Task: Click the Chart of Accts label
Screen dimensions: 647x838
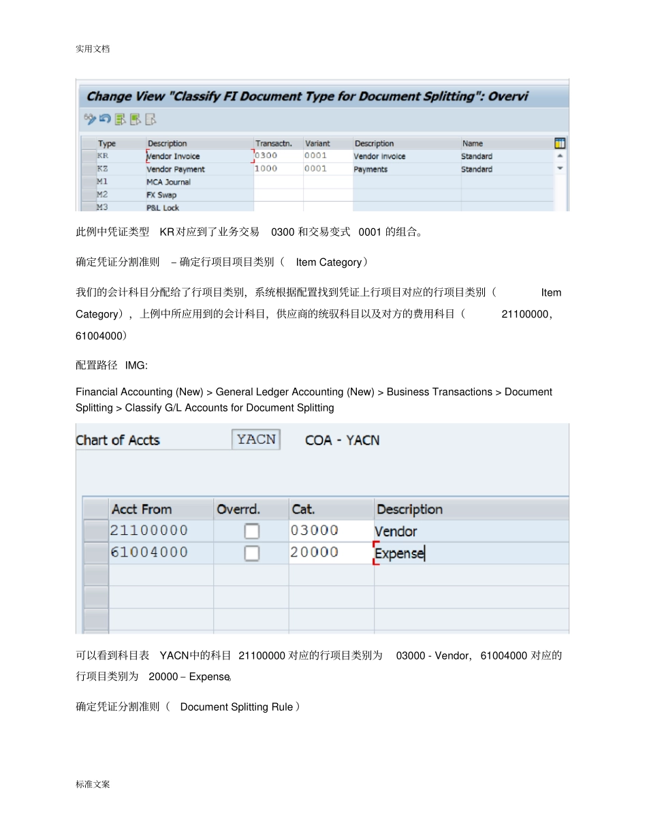Action: (x=118, y=440)
